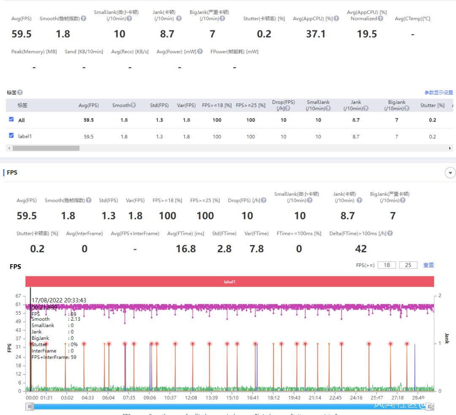The image size is (456, 415).
Task: Show tooltip for 标签 section heading
Action: point(20,93)
